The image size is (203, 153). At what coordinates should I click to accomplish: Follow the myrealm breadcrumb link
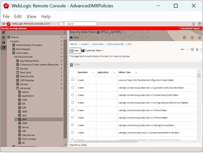pyautogui.click(x=85, y=44)
